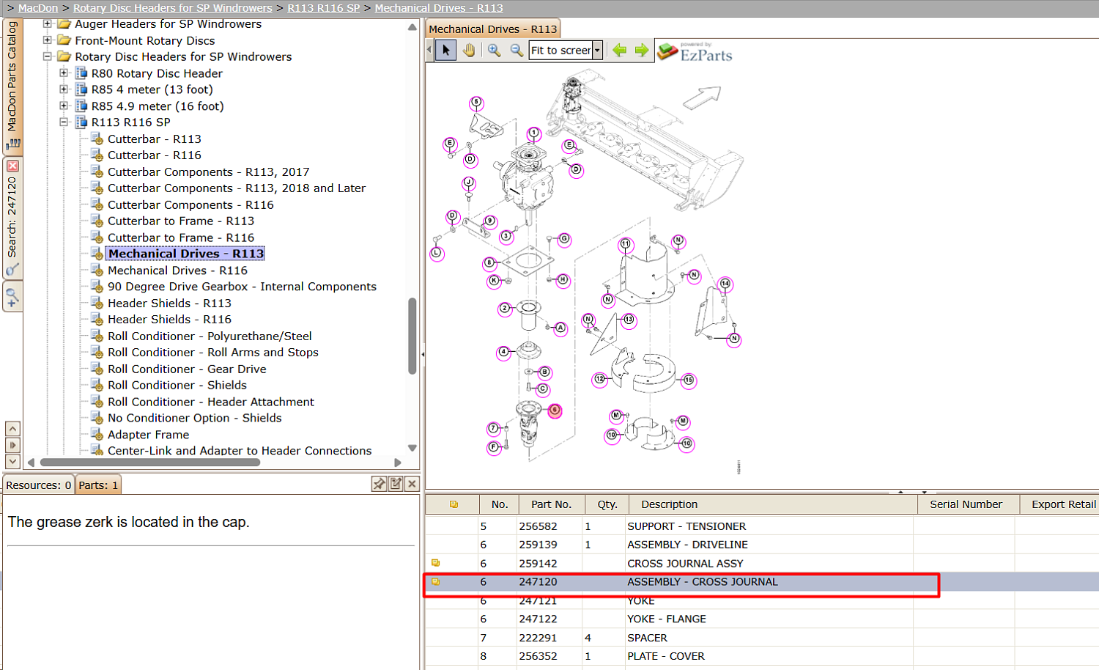Open Mechanical Drives - R116 in the tree
This screenshot has width=1099, height=670.
tap(177, 270)
